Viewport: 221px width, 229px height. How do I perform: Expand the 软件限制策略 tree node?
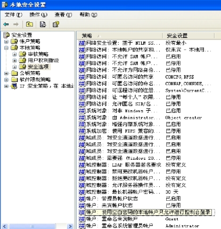click(6, 80)
